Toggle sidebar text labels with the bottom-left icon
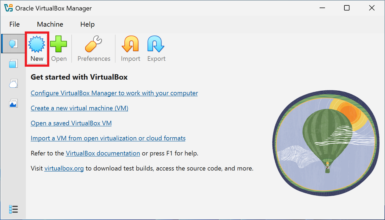This screenshot has width=385, height=220. click(x=13, y=209)
